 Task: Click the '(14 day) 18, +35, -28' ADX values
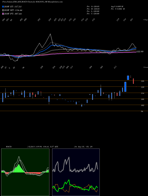click(x=83, y=147)
